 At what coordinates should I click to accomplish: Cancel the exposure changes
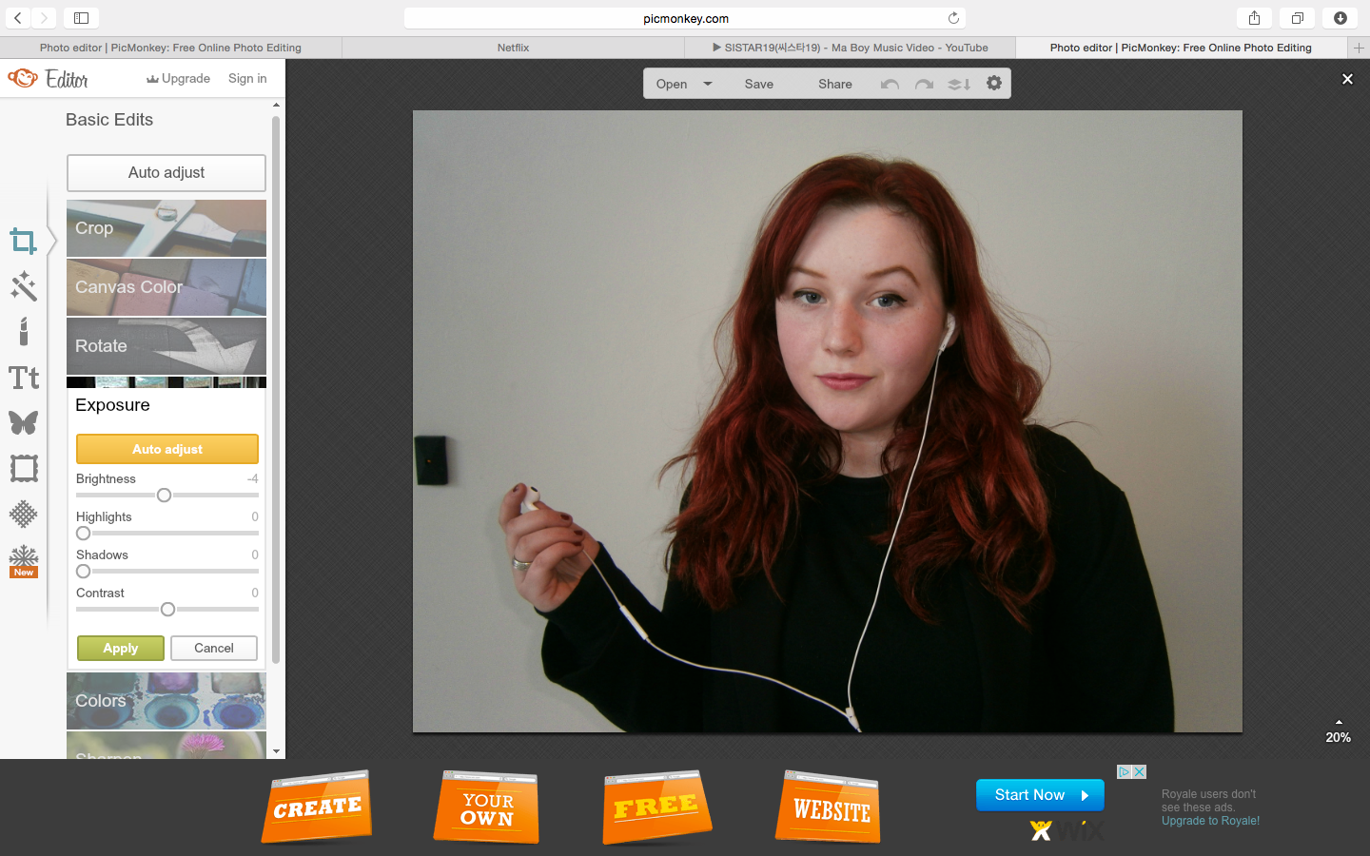pyautogui.click(x=214, y=648)
